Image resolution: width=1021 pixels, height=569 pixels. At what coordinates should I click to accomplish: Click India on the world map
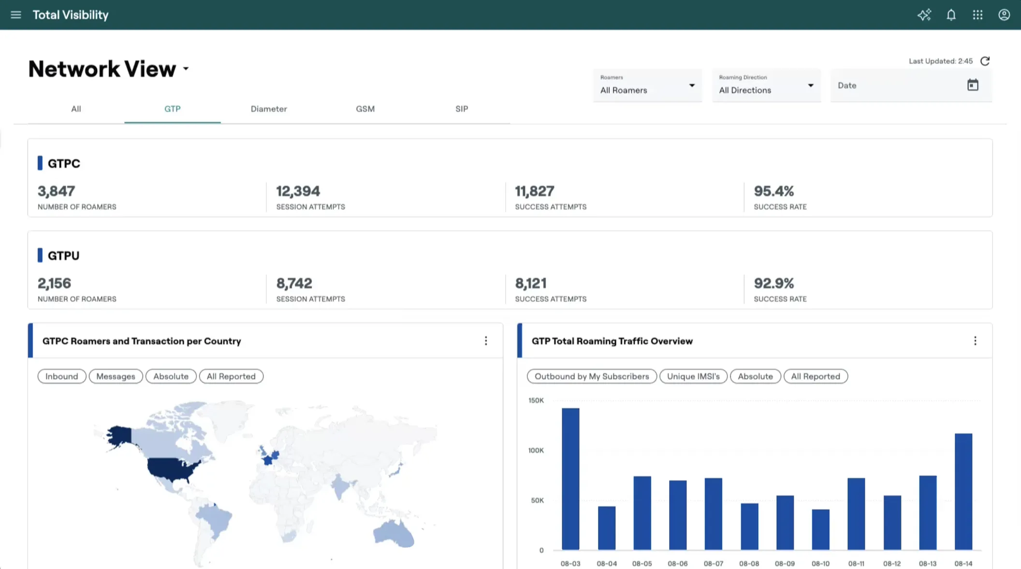(x=341, y=486)
